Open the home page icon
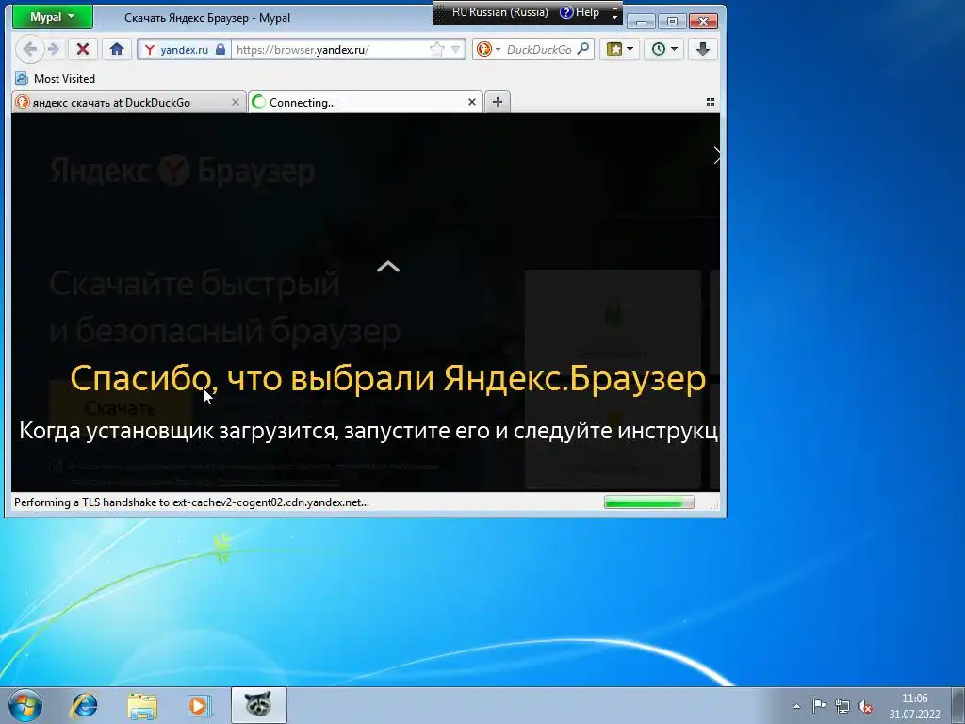Viewport: 965px width, 724px height. click(116, 49)
